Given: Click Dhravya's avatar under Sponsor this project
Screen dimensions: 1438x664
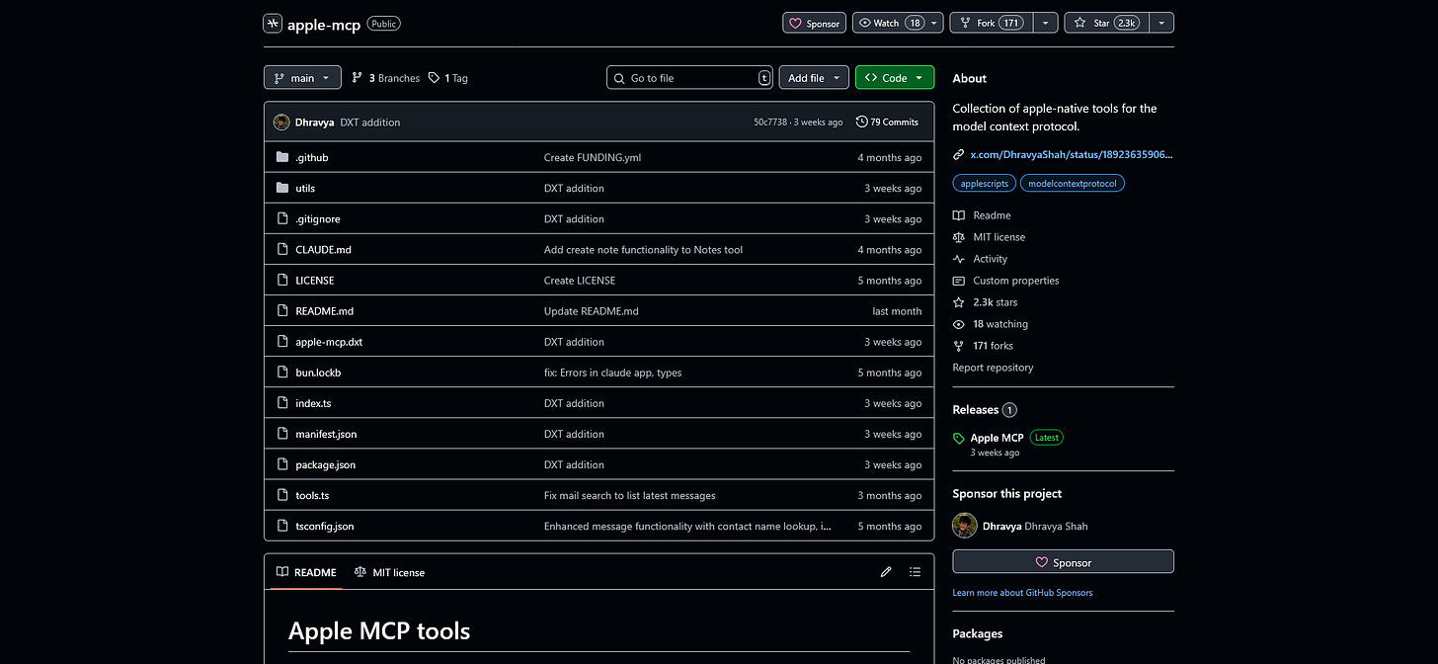Looking at the screenshot, I should [x=965, y=526].
